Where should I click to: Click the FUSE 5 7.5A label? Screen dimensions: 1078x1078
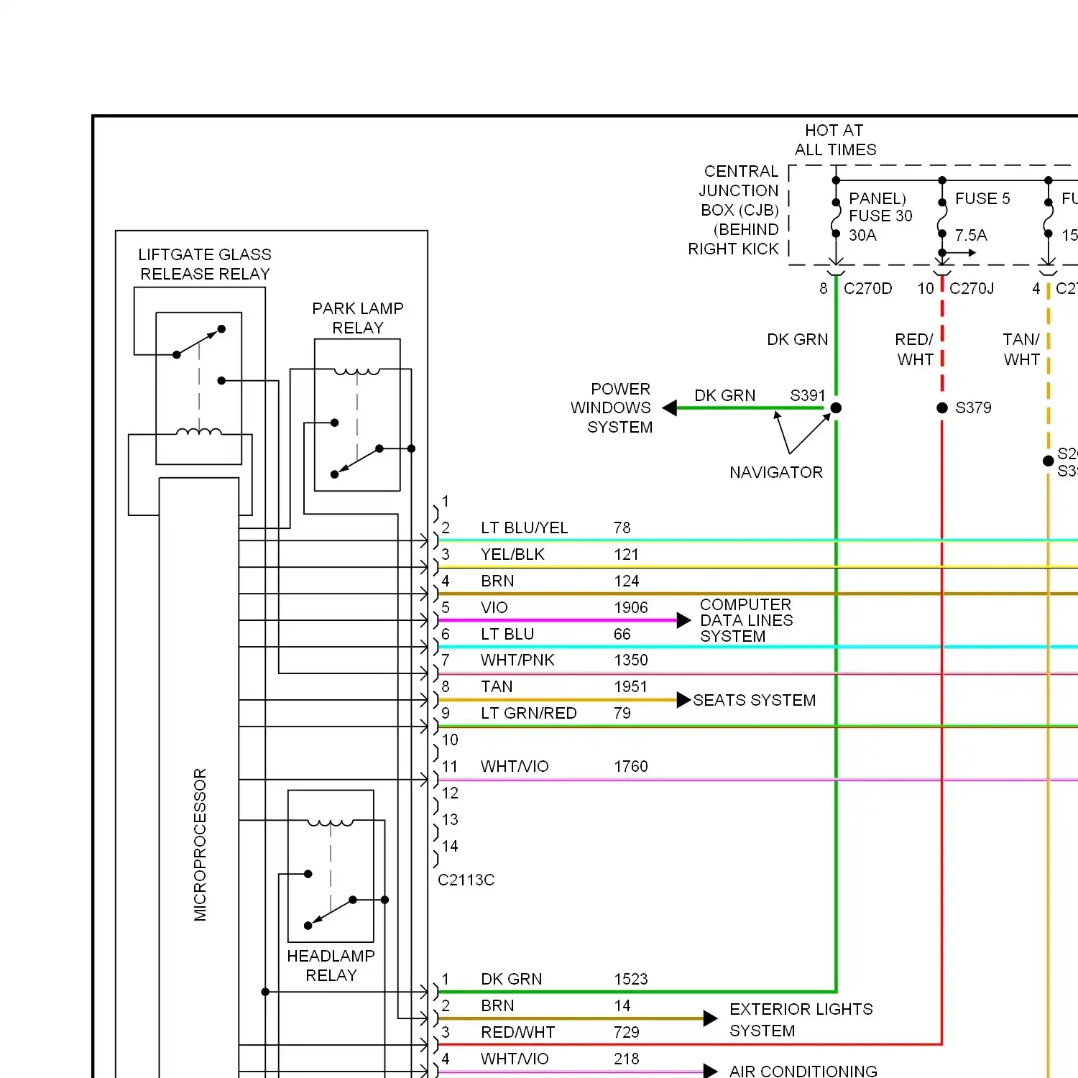pyautogui.click(x=982, y=216)
